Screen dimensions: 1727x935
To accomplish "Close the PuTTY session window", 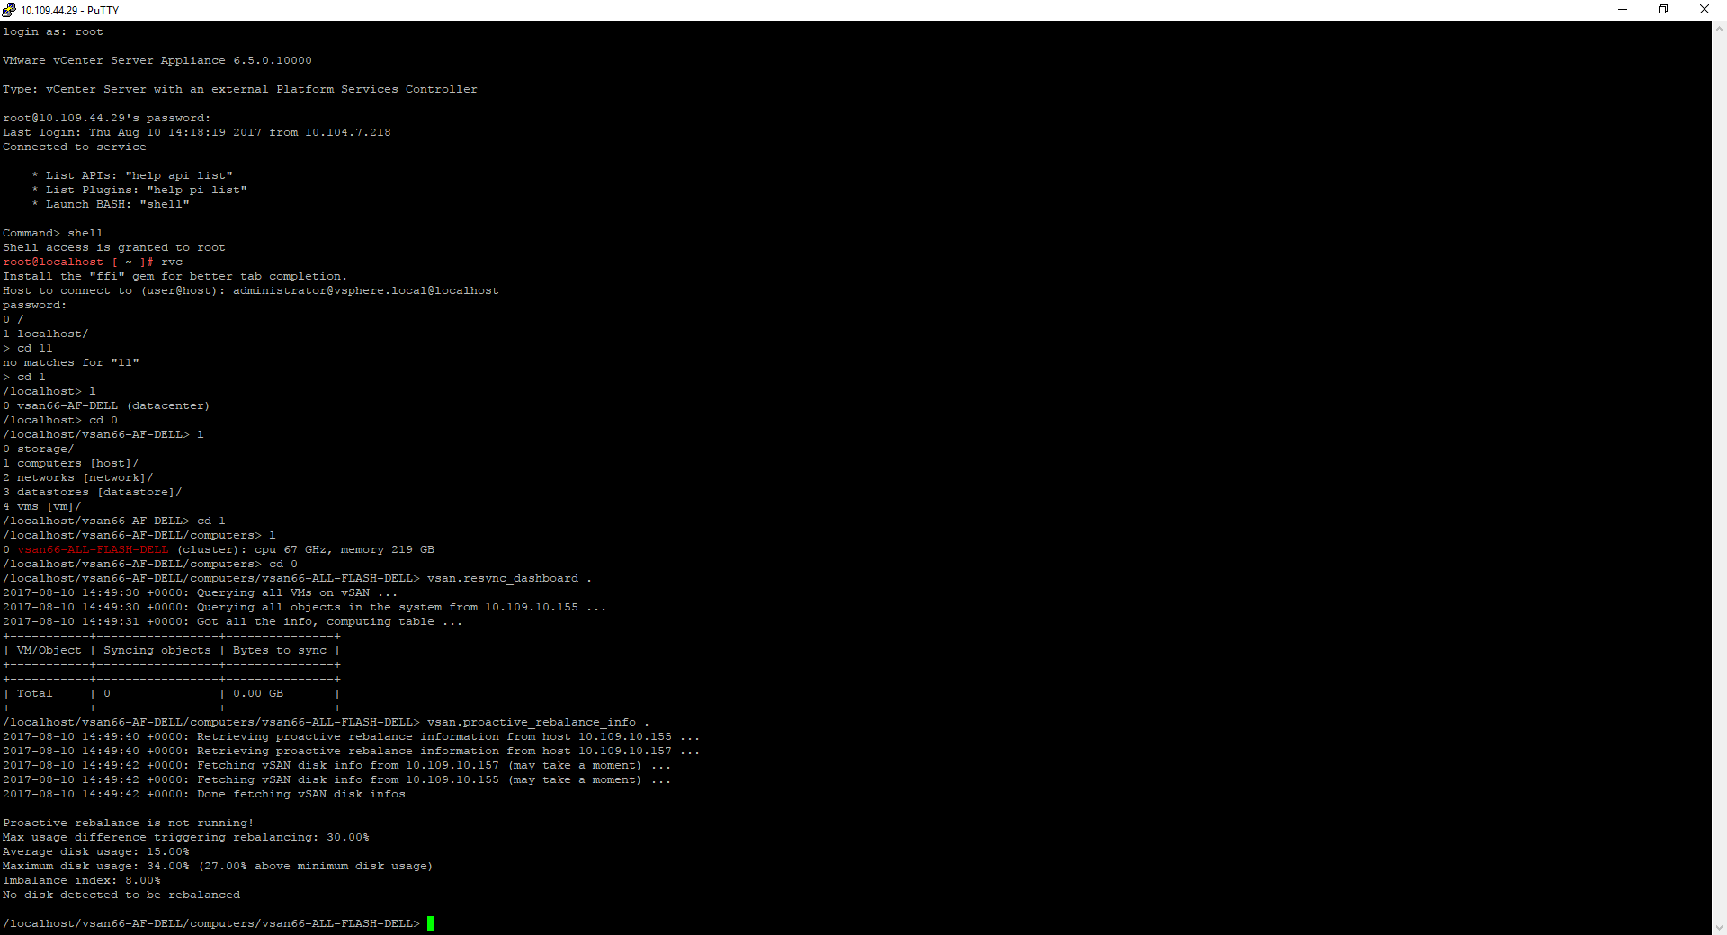I will coord(1704,10).
